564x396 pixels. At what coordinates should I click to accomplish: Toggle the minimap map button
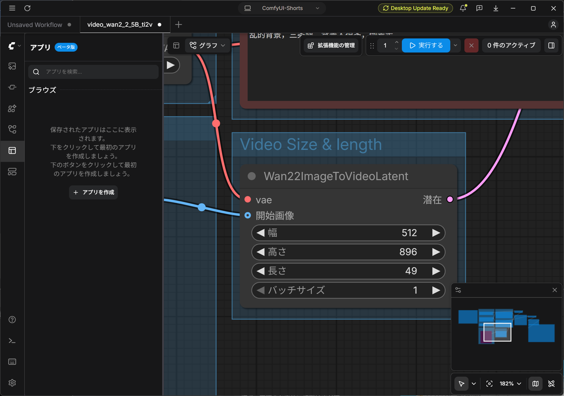pyautogui.click(x=536, y=384)
